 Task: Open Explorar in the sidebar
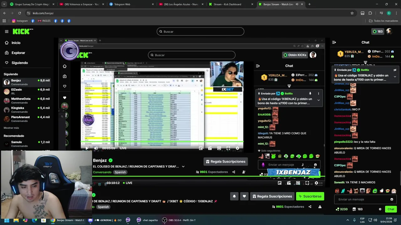point(18,53)
